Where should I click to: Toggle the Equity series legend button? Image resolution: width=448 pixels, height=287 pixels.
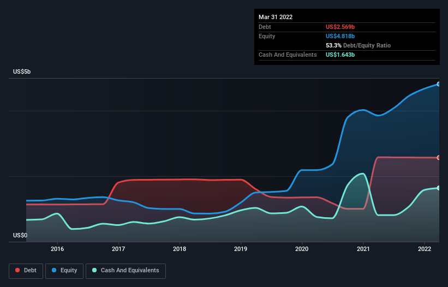tap(64, 271)
